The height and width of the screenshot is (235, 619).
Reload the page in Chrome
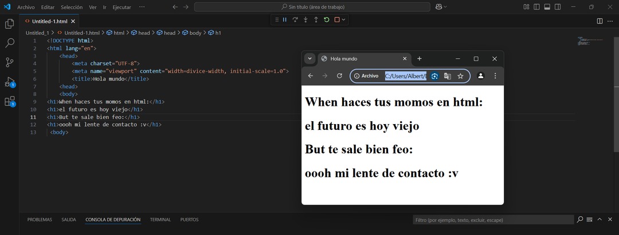[339, 76]
